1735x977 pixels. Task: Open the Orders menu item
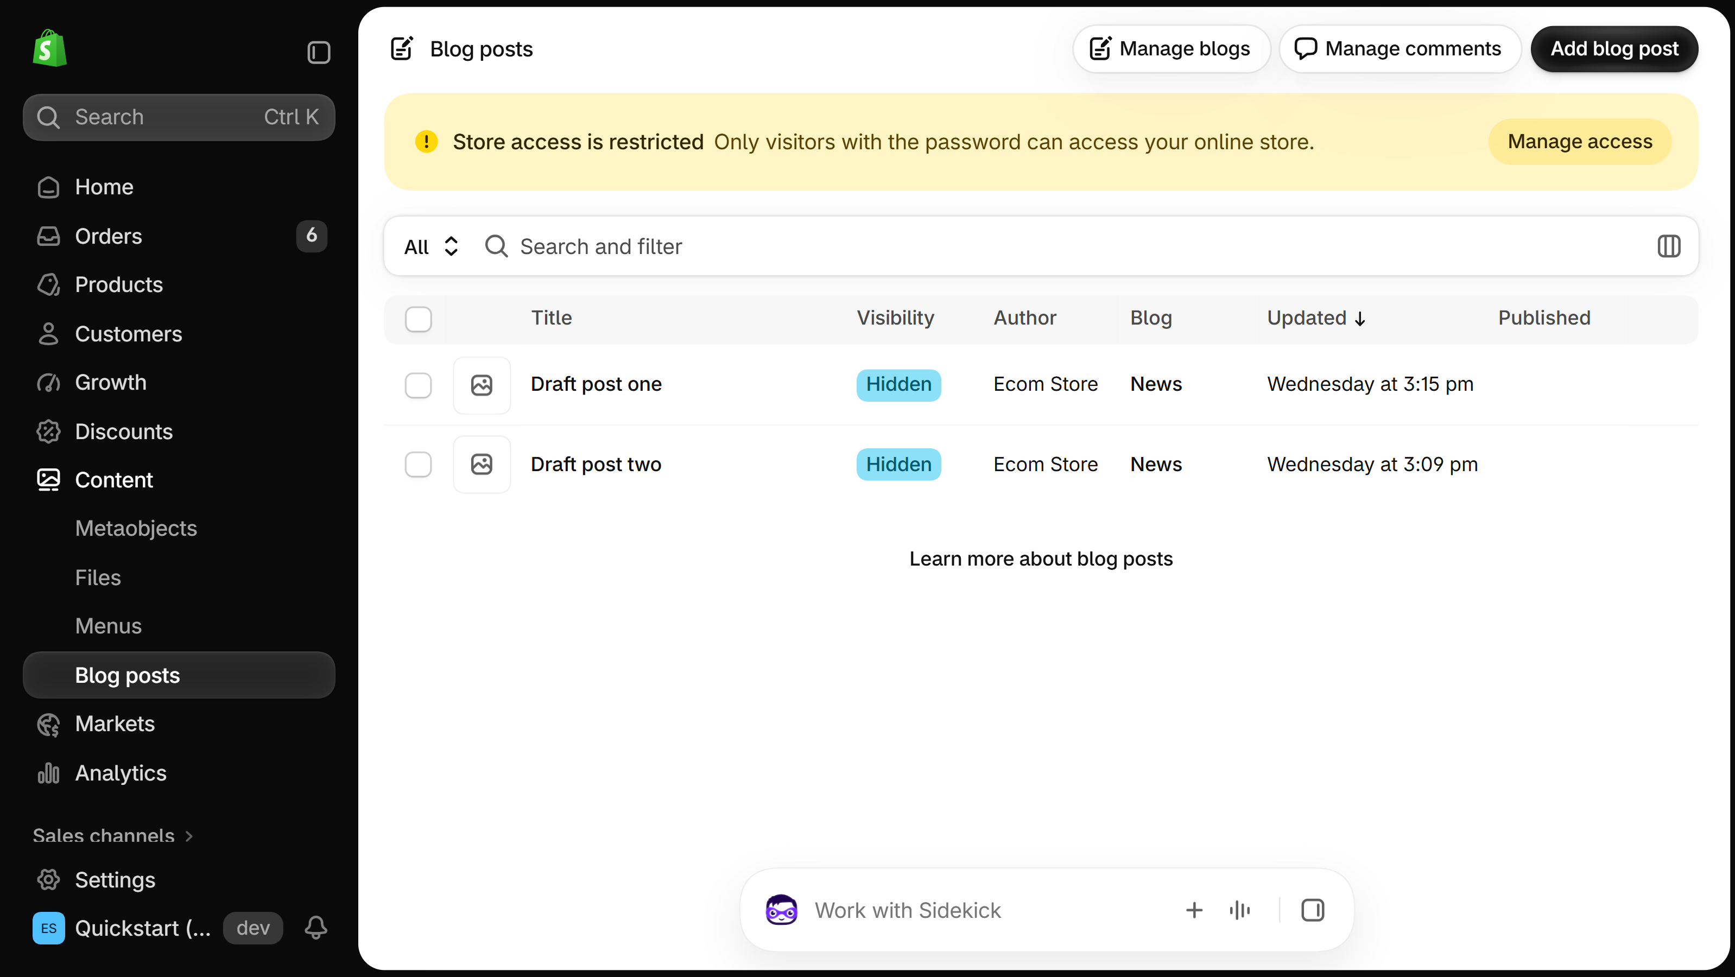click(x=109, y=236)
